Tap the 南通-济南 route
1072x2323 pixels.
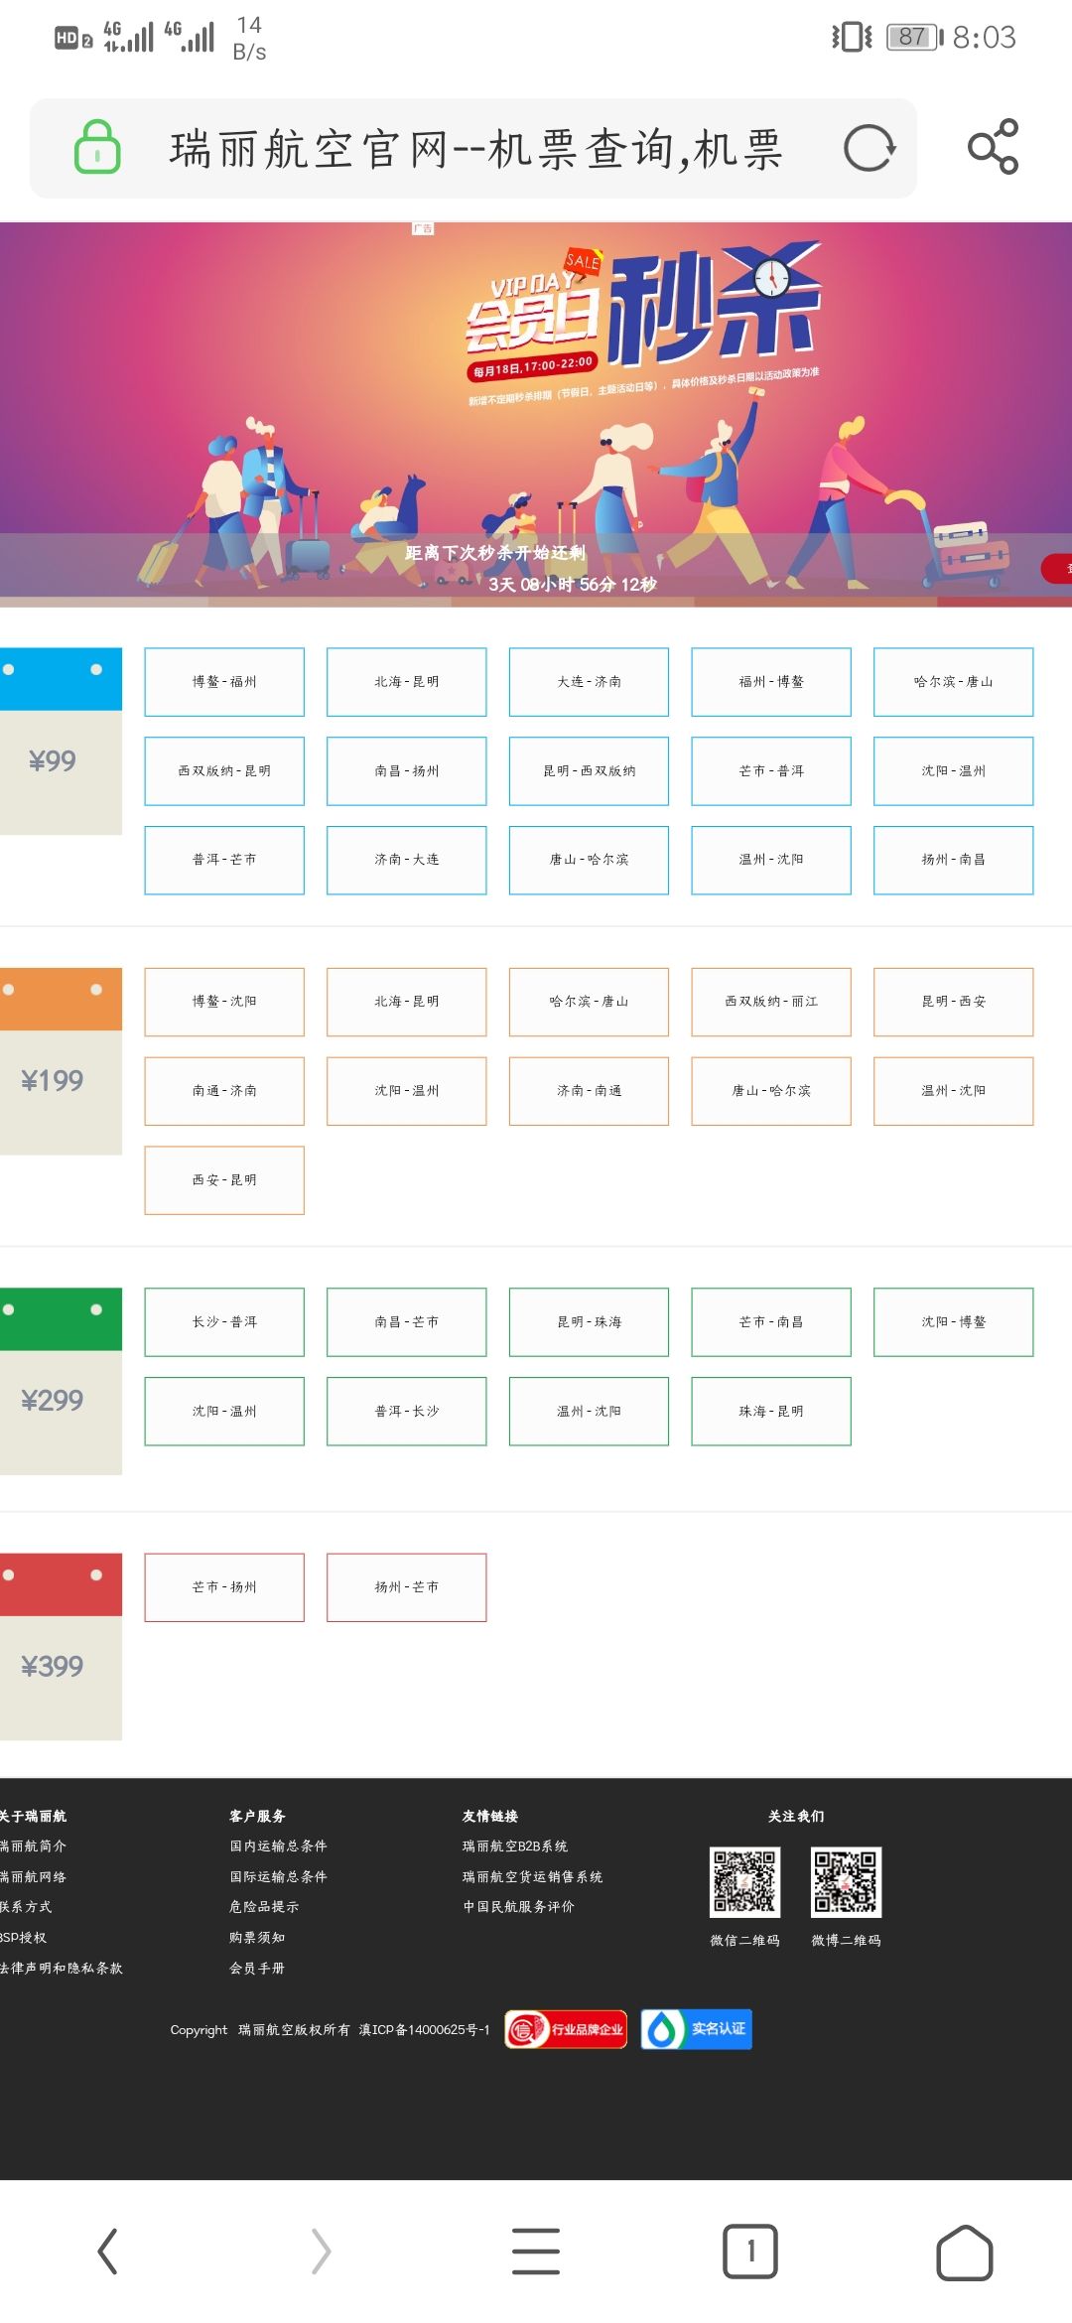[224, 1091]
